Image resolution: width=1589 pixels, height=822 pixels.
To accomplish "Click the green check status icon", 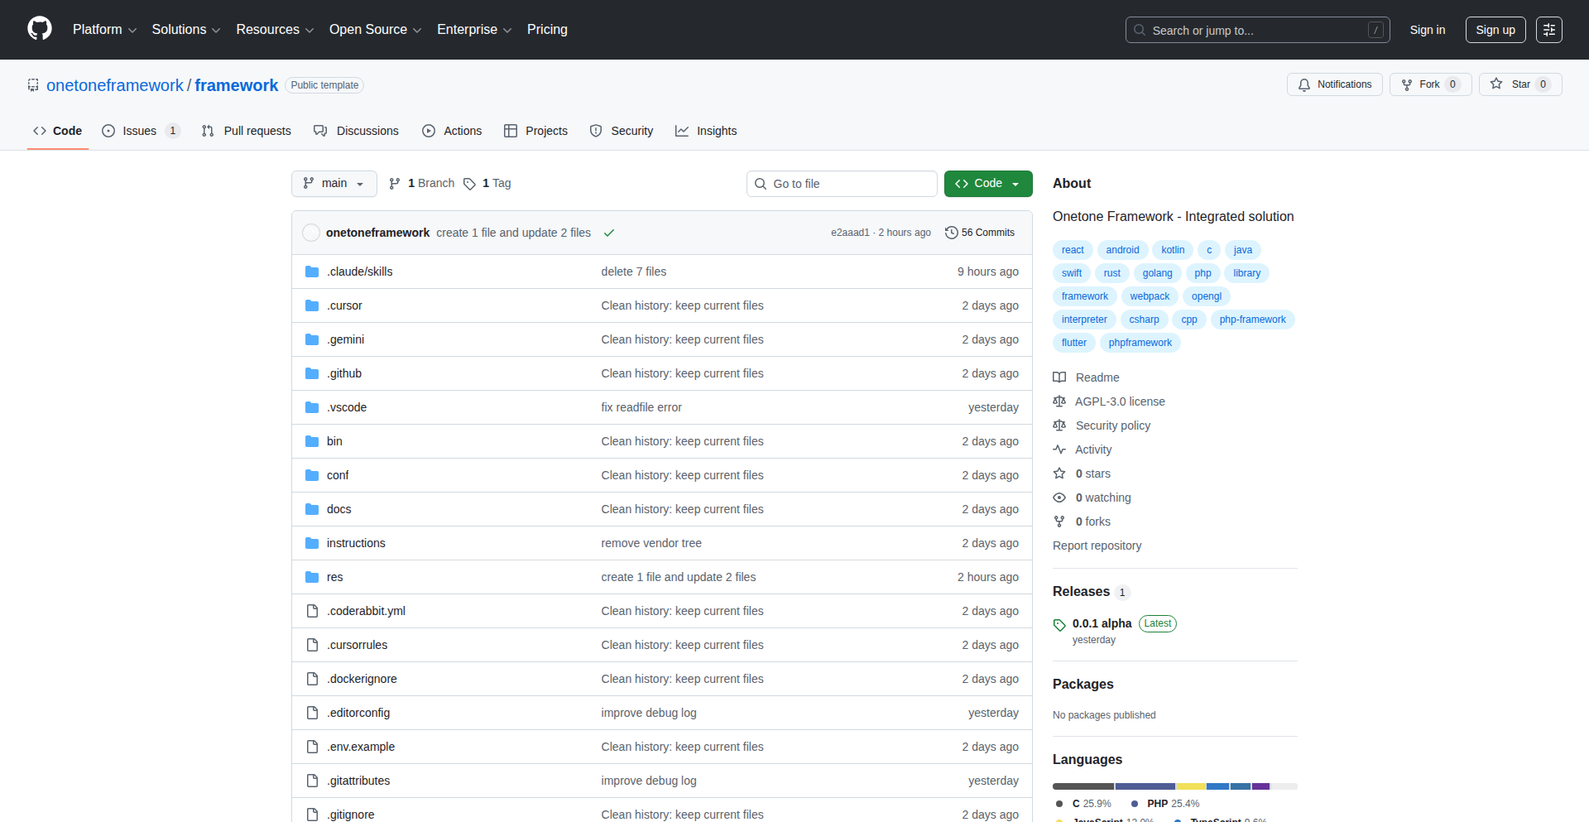I will pyautogui.click(x=609, y=233).
